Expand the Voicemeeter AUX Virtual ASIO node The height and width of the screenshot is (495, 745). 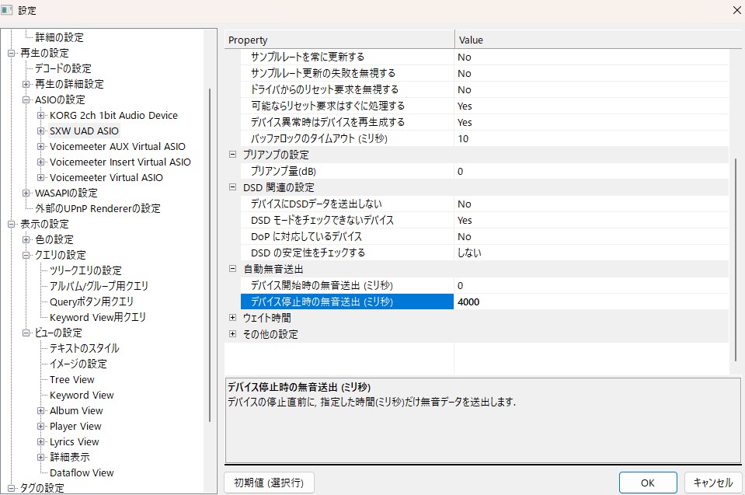tap(41, 147)
